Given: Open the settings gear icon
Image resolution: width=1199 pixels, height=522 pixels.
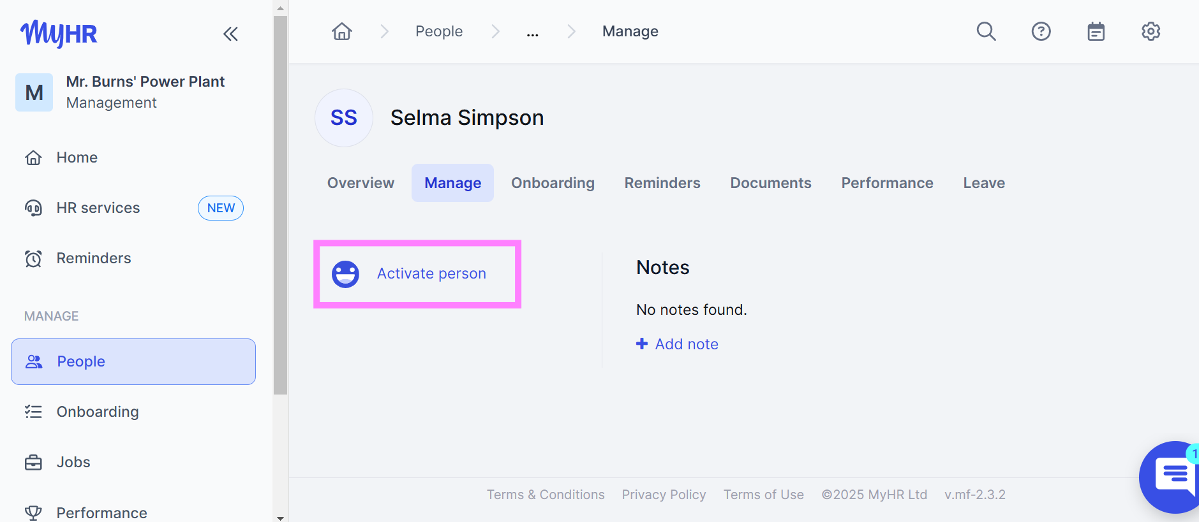Looking at the screenshot, I should [x=1151, y=31].
